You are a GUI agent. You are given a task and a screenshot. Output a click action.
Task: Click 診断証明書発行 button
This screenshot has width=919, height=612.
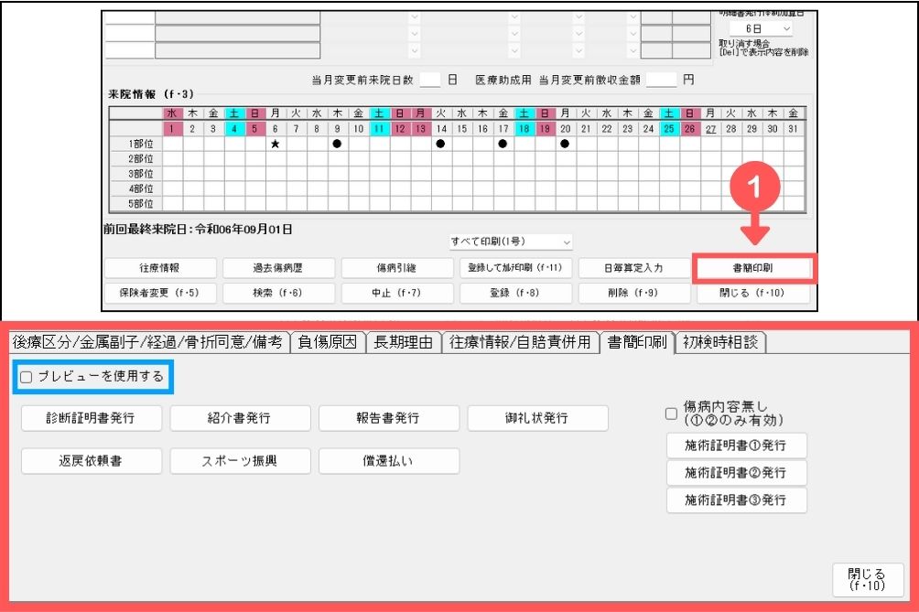pyautogui.click(x=92, y=418)
